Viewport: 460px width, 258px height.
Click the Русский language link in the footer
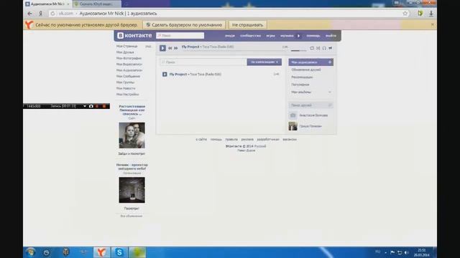[x=260, y=146]
